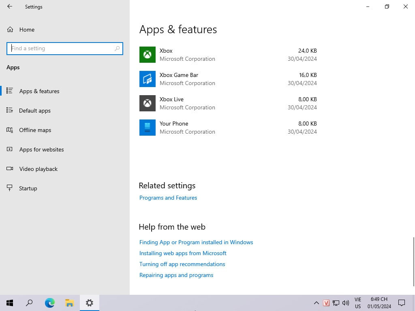Open the Startup settings page

click(x=28, y=188)
